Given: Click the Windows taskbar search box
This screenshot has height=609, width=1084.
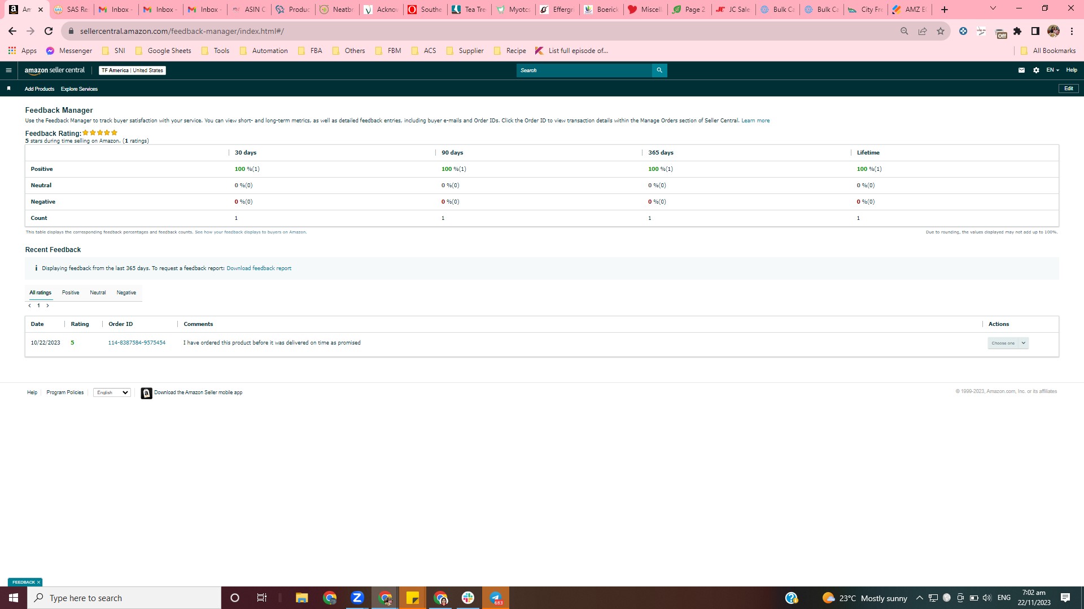Looking at the screenshot, I should (124, 598).
